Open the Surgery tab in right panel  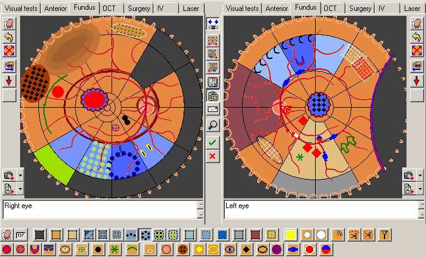(361, 9)
